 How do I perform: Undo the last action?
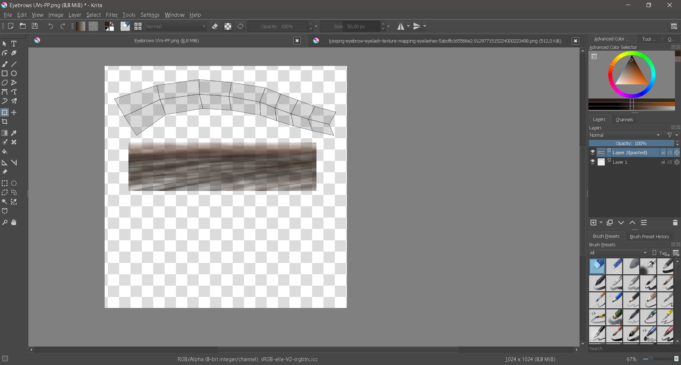tap(50, 26)
